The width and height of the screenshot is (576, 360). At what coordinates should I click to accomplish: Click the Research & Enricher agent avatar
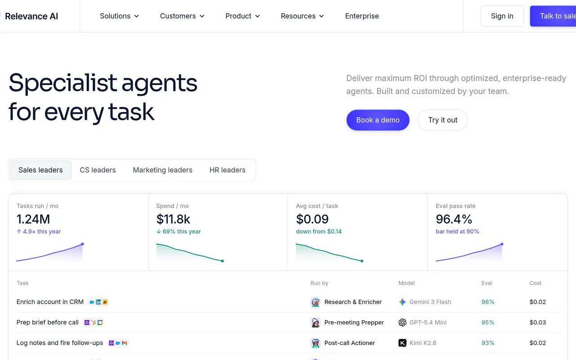(315, 302)
